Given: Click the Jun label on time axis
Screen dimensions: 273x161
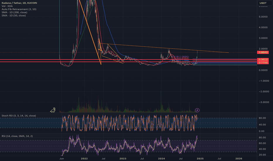Looking at the screenshot, I should point(62,159).
